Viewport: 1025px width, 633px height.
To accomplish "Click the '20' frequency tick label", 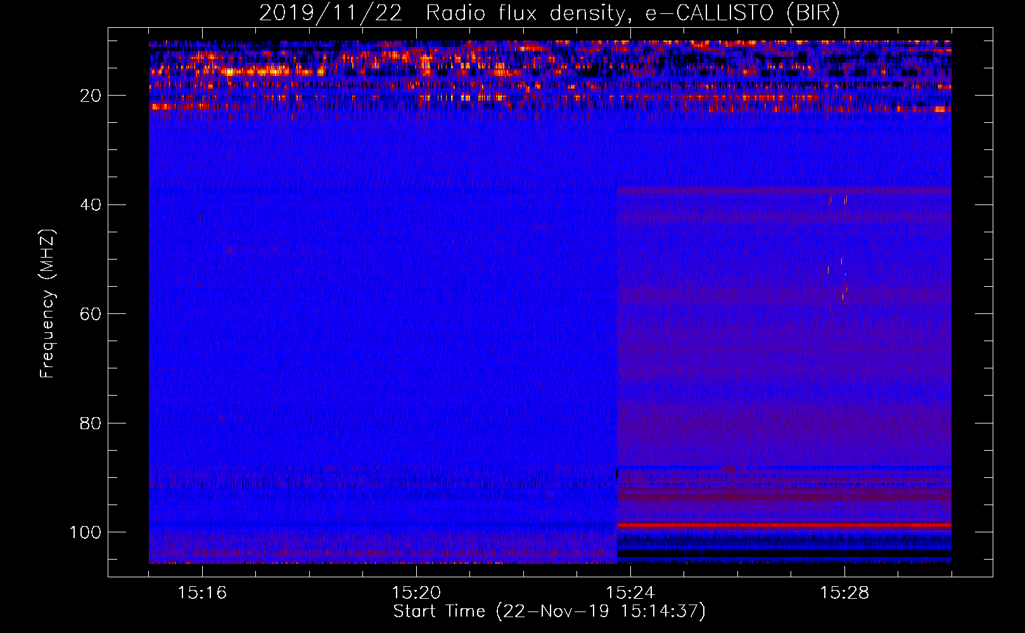I will [x=91, y=96].
